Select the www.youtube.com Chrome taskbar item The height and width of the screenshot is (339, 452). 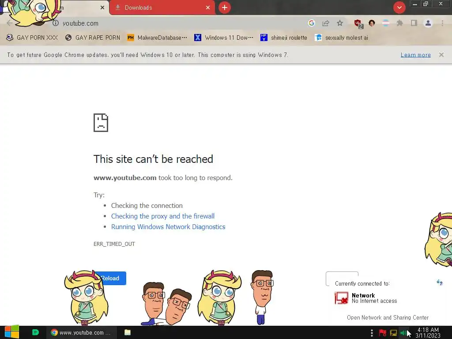tap(81, 332)
